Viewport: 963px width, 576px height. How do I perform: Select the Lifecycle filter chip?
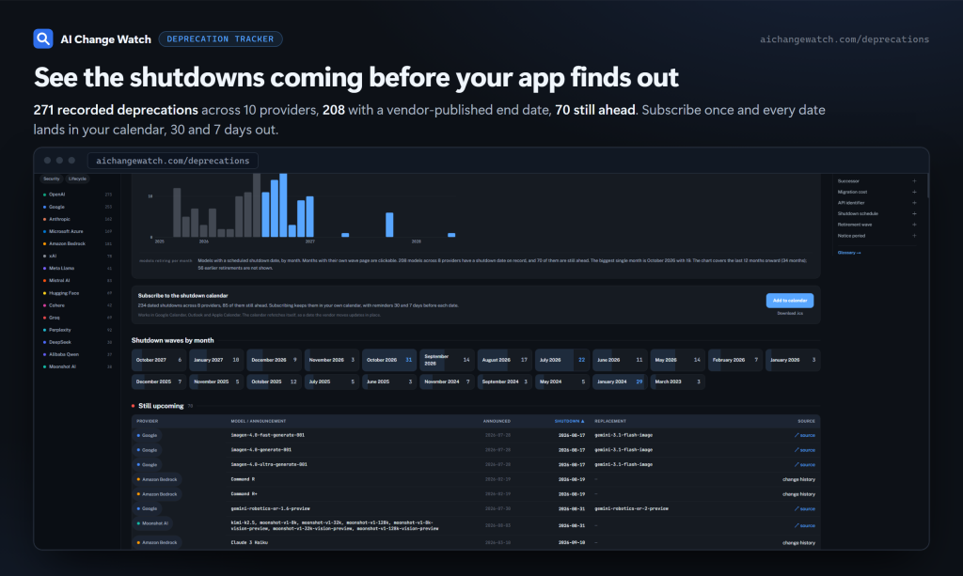coord(77,179)
